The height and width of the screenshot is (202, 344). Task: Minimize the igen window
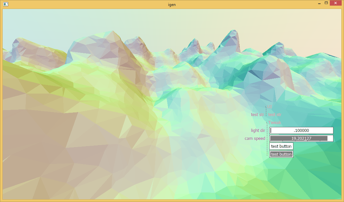point(319,3)
